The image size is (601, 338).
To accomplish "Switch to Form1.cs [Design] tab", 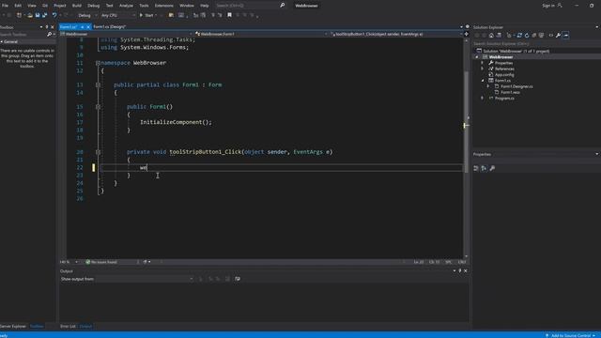I will pyautogui.click(x=110, y=27).
